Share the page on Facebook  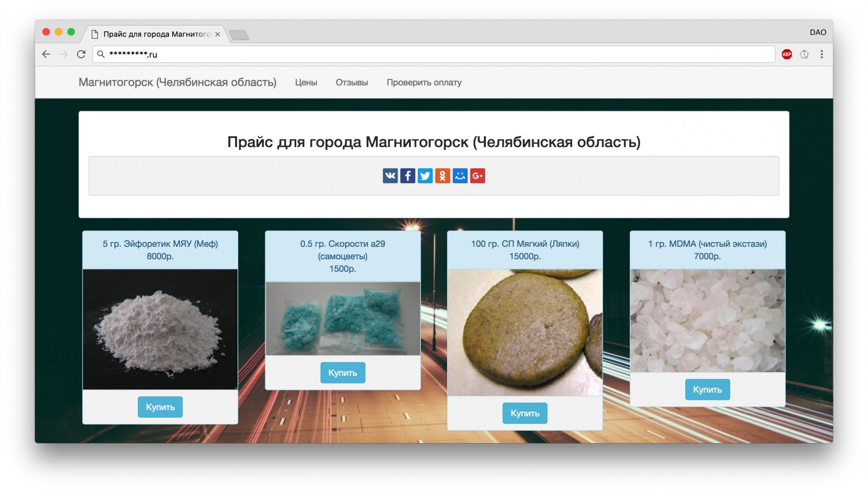(407, 176)
